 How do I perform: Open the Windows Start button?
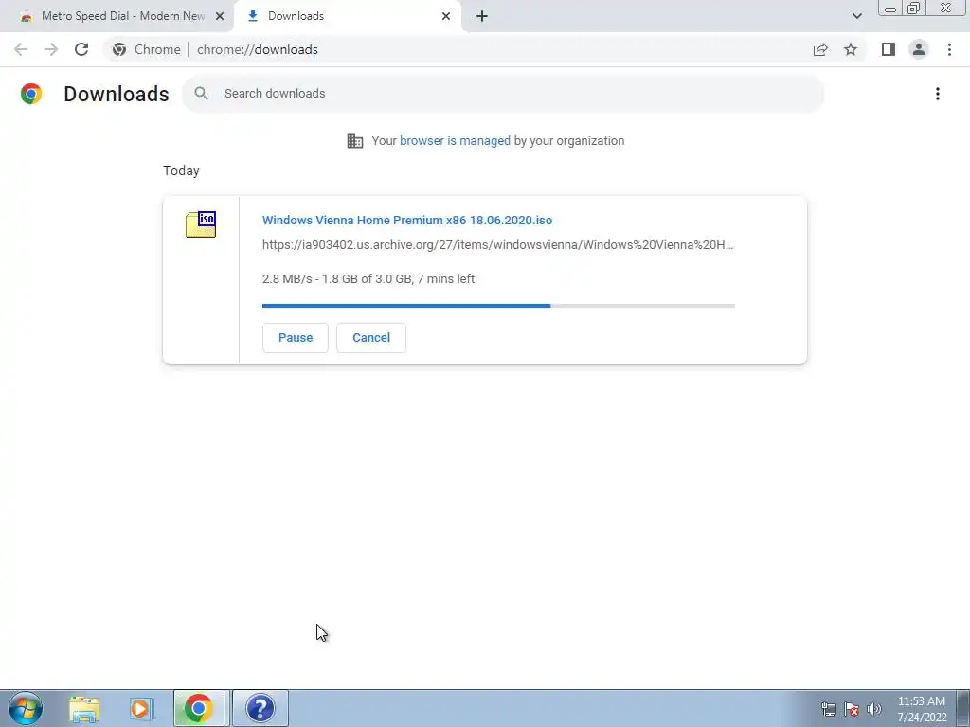coord(26,708)
